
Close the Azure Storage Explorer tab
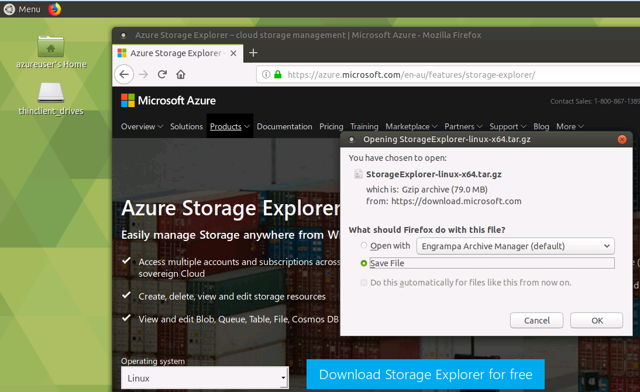233,53
